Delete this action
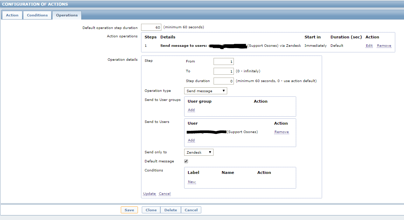Screen dimensions: 404x220 click(x=170, y=210)
